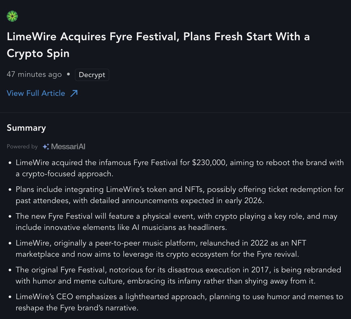This screenshot has height=319, width=351.
Task: Click the bullet point marker of the last summary item
Action: tap(10, 297)
